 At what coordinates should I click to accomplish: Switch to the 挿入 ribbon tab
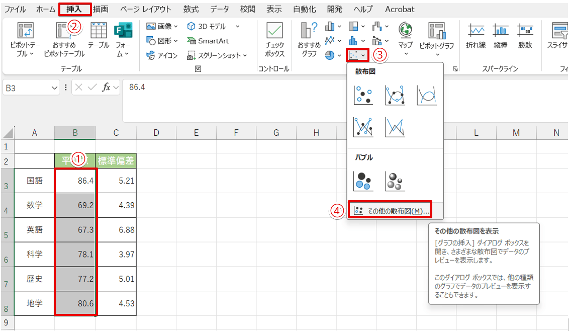click(74, 9)
